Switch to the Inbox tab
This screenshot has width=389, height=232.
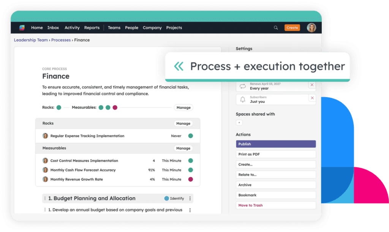point(53,27)
